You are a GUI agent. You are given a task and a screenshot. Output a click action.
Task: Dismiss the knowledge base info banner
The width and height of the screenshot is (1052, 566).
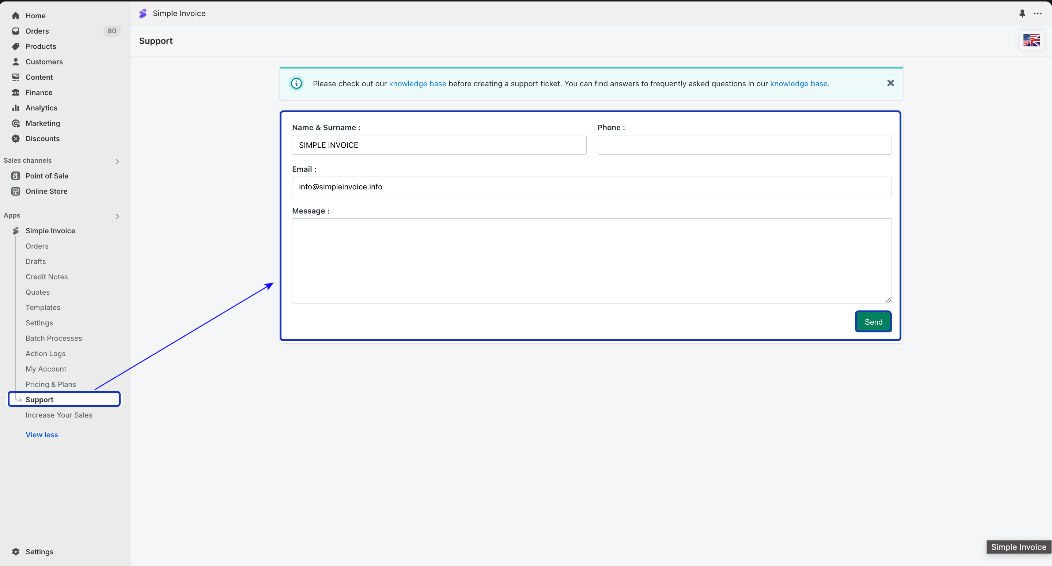890,83
